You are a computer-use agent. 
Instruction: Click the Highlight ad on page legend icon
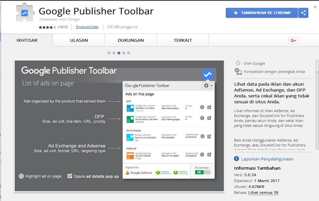click(x=21, y=176)
